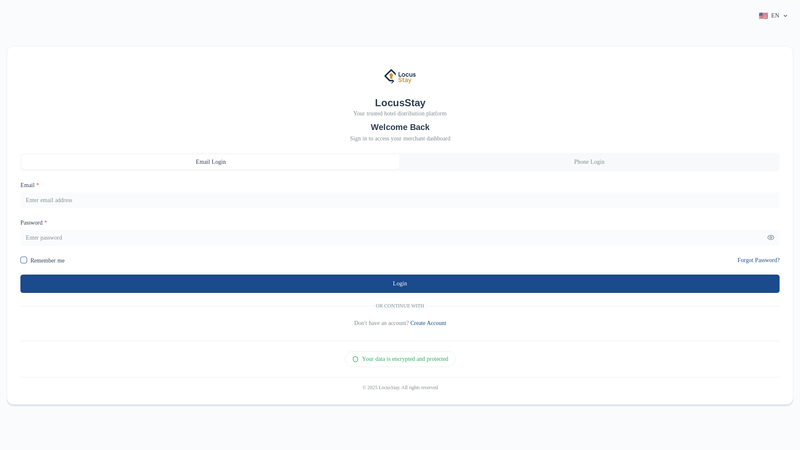This screenshot has height=450, width=800.
Task: Show password with the eye icon
Action: [771, 237]
